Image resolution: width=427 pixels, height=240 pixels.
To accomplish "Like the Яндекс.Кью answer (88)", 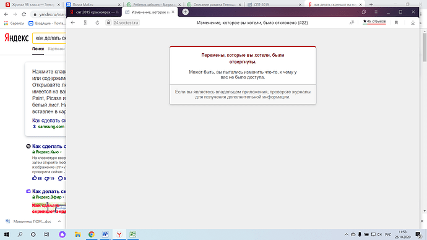I will [x=37, y=179].
